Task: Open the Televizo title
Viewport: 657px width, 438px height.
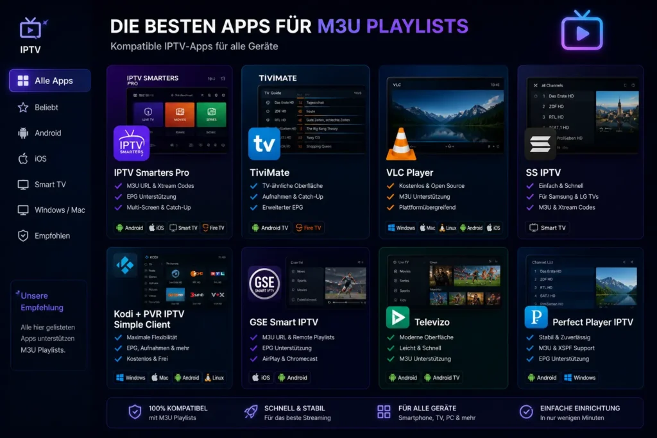Action: tap(432, 322)
